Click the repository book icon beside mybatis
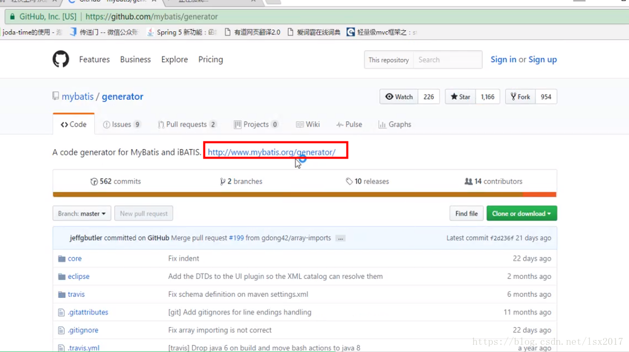629x352 pixels. [56, 96]
